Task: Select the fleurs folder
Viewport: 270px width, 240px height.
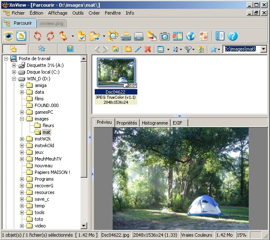Action: (x=48, y=125)
